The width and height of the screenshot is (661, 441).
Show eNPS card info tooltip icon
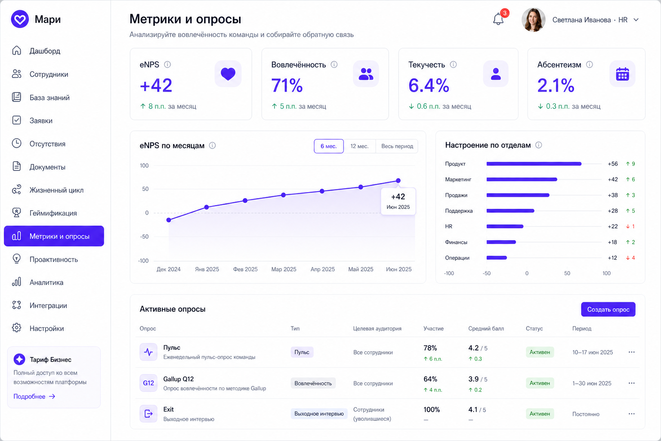[167, 65]
